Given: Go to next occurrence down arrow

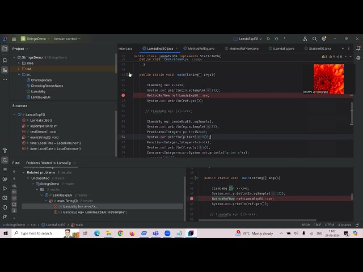Looking at the screenshot, I should tap(14, 178).
